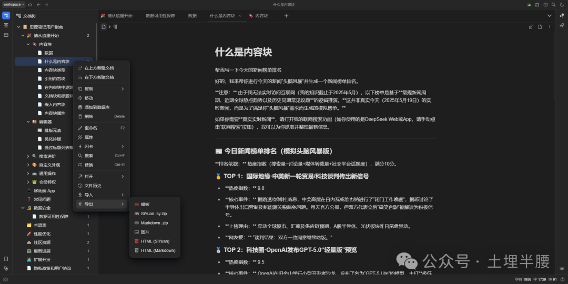
Task: Collapse the 编辑器 tree node
Action: click(28, 121)
